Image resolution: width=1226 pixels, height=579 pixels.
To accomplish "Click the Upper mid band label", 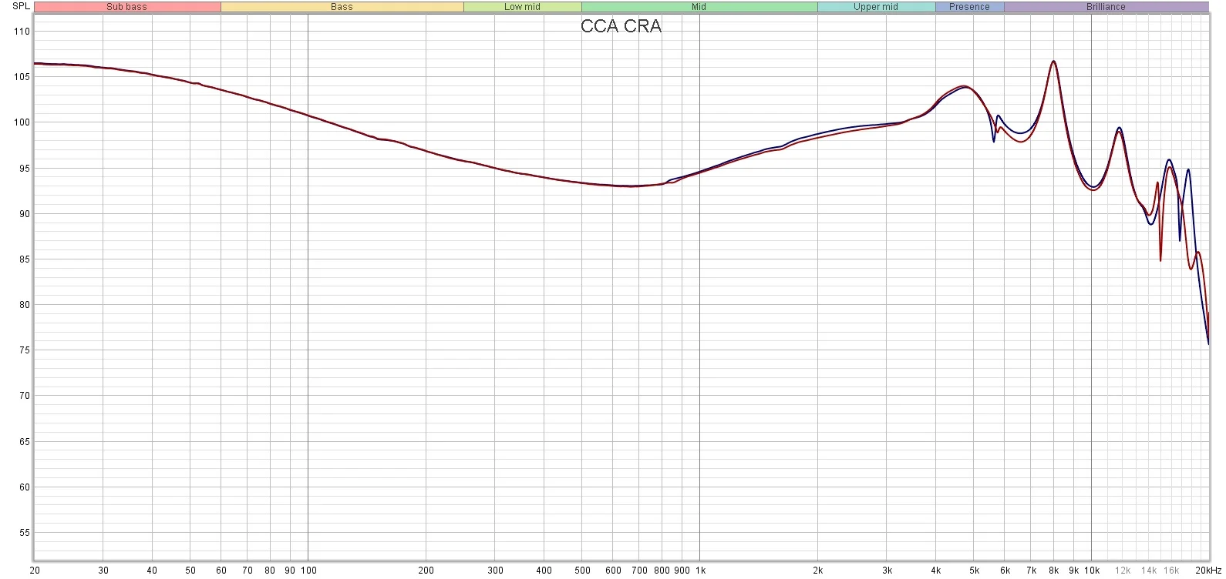I will pos(876,7).
